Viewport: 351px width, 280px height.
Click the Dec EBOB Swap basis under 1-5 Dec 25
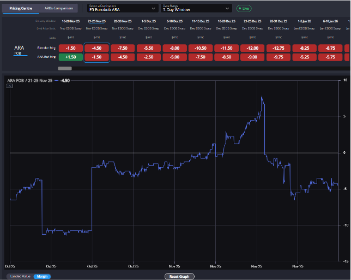149,28
